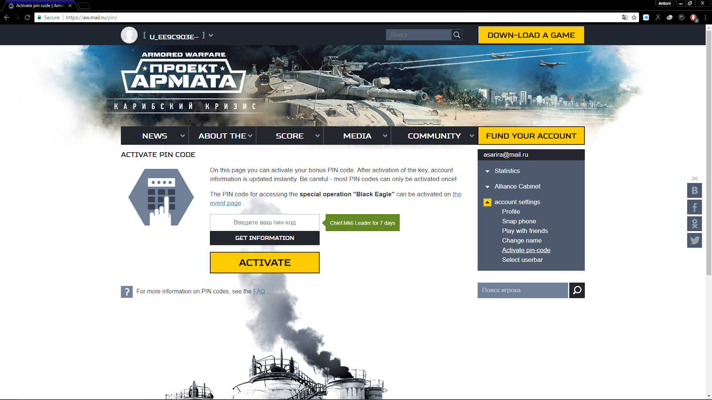Open the red stop-hand ad blocker icon

(693, 17)
